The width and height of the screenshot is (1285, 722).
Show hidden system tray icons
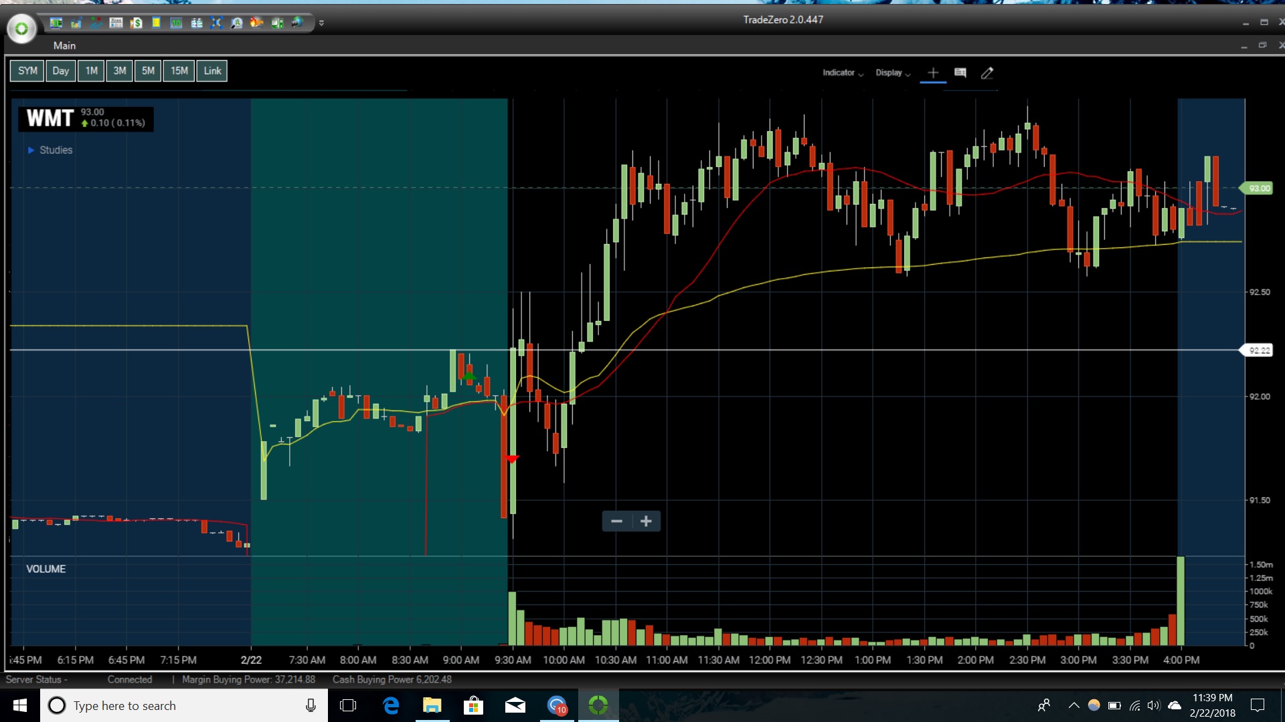[1074, 705]
